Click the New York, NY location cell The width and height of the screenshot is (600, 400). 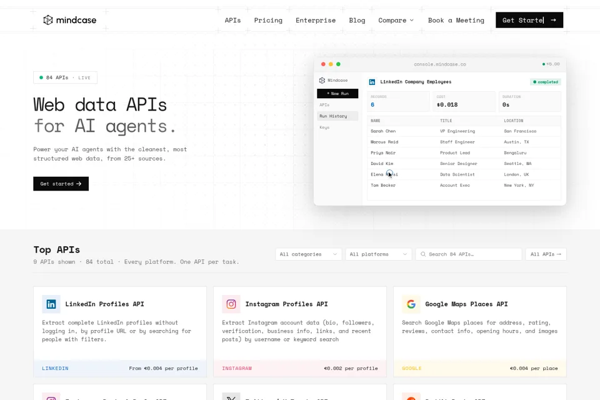[x=519, y=185]
